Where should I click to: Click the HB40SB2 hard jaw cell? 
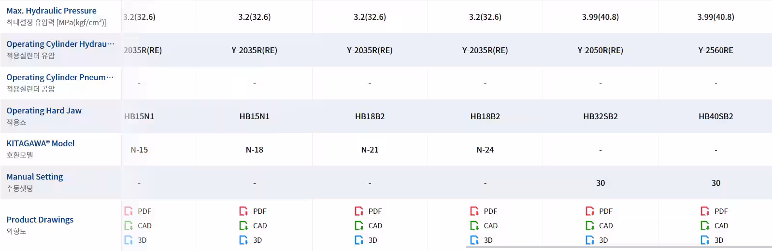coord(715,116)
